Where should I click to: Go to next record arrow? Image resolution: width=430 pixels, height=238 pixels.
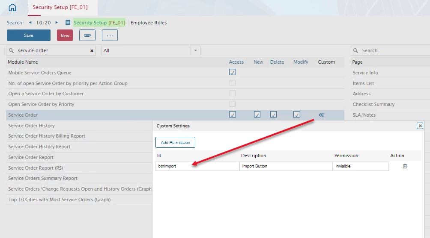tap(57, 22)
